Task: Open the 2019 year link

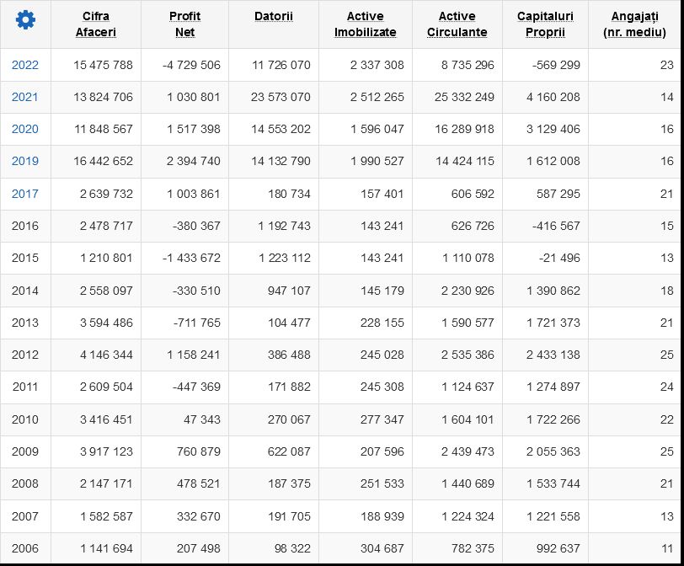Action: tap(25, 161)
